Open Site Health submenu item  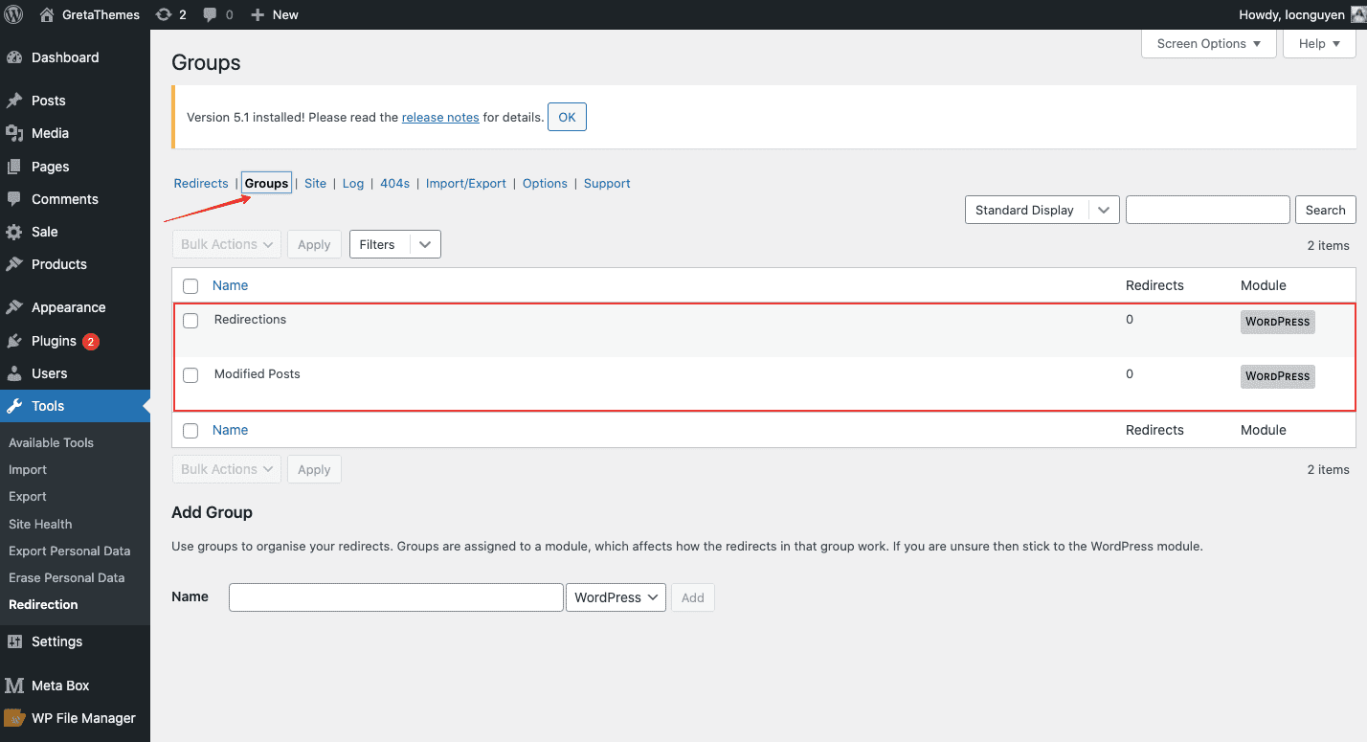[40, 524]
